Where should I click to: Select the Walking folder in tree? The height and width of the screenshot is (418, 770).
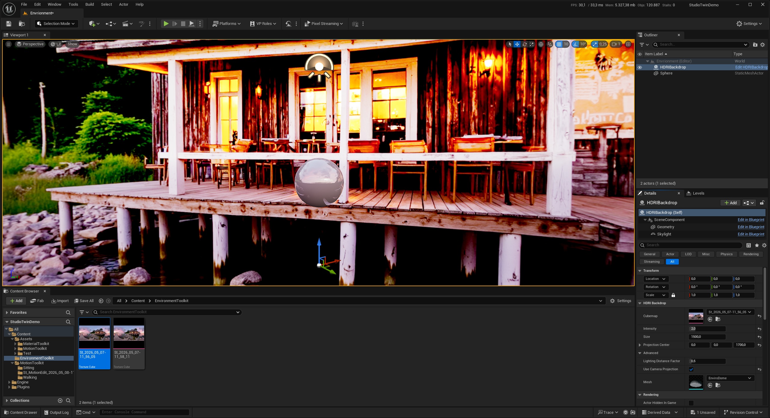(x=30, y=377)
